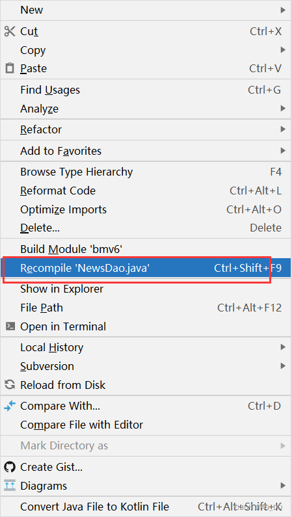The image size is (292, 517).
Task: Click the terminal icon beside Open in Terminal
Action: [10, 326]
